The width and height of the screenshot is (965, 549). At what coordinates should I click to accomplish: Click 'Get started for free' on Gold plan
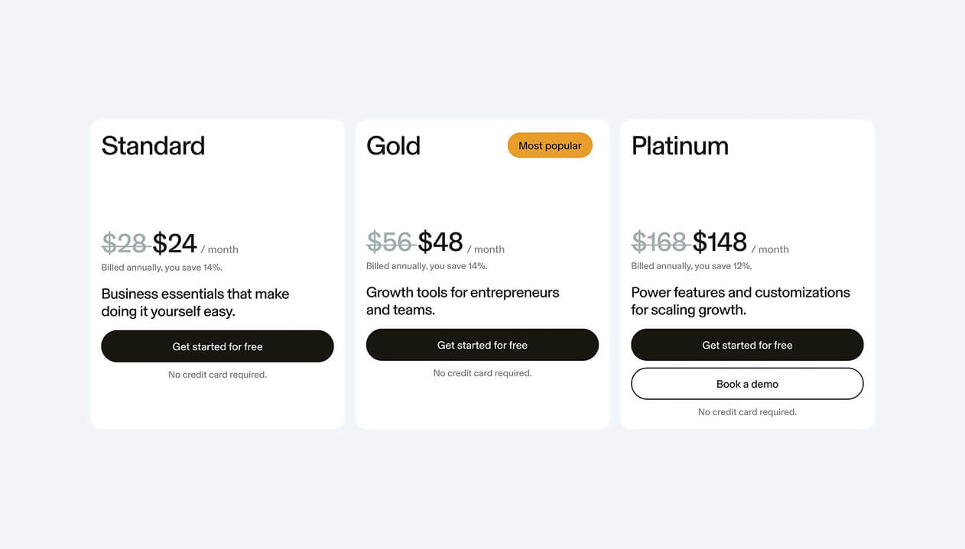(x=482, y=345)
